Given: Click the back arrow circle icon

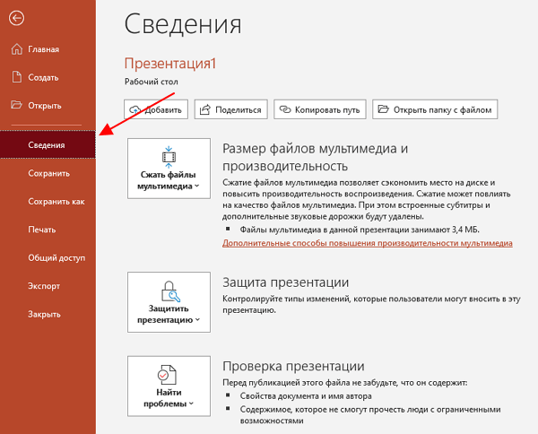Looking at the screenshot, I should click(x=16, y=18).
